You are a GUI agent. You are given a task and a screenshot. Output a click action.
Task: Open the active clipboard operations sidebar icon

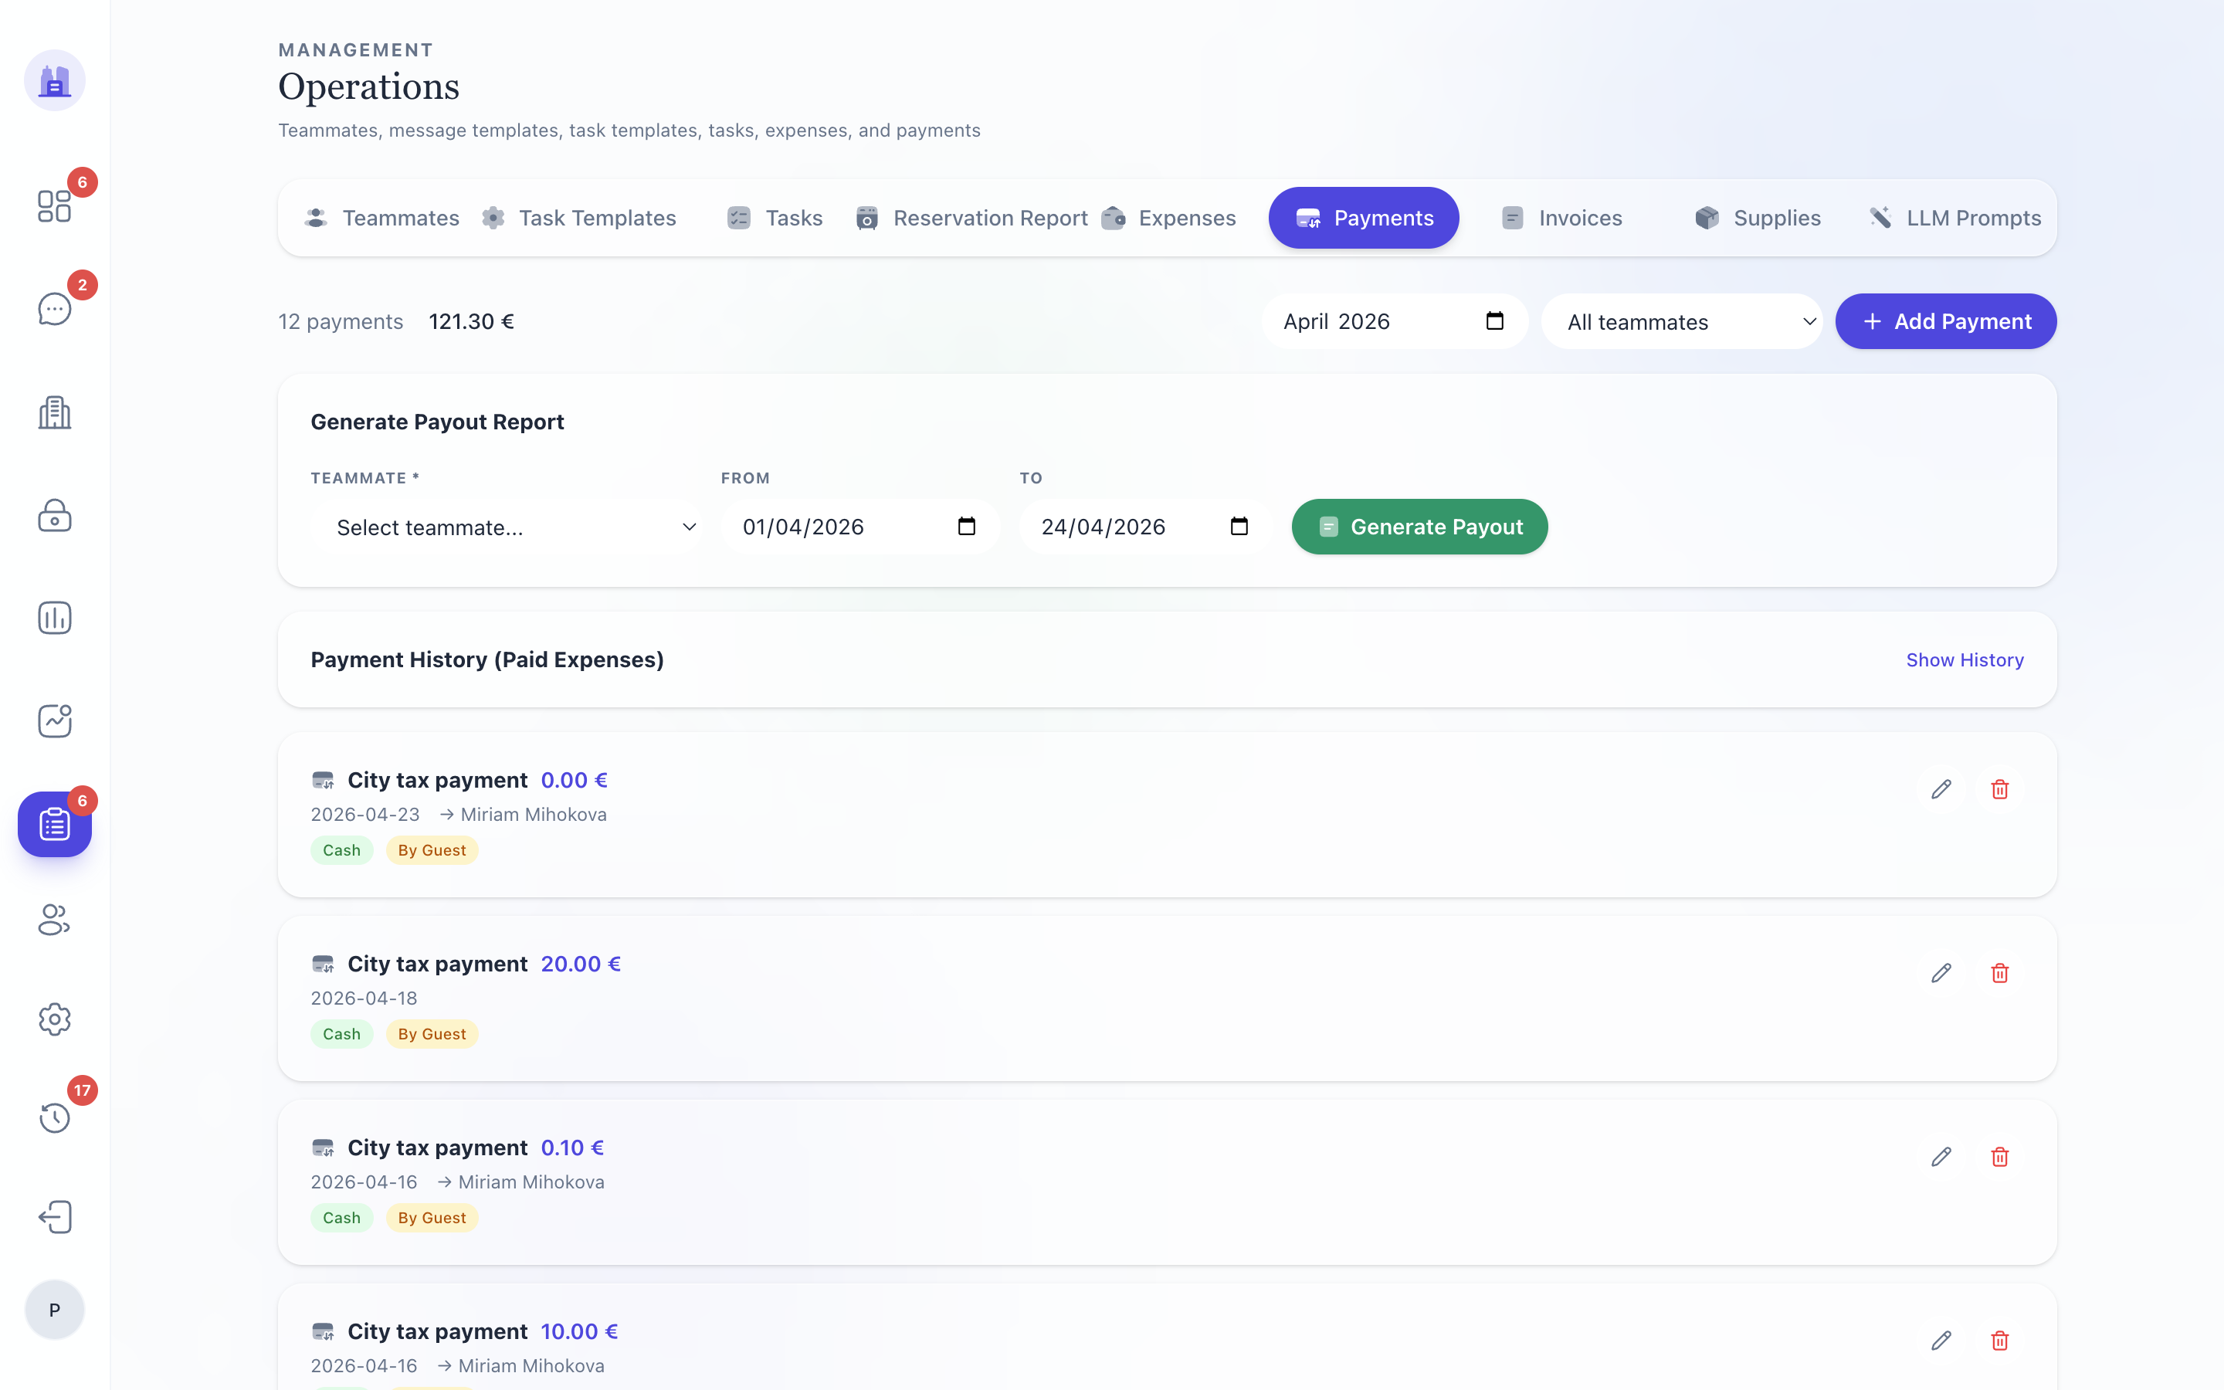point(54,824)
